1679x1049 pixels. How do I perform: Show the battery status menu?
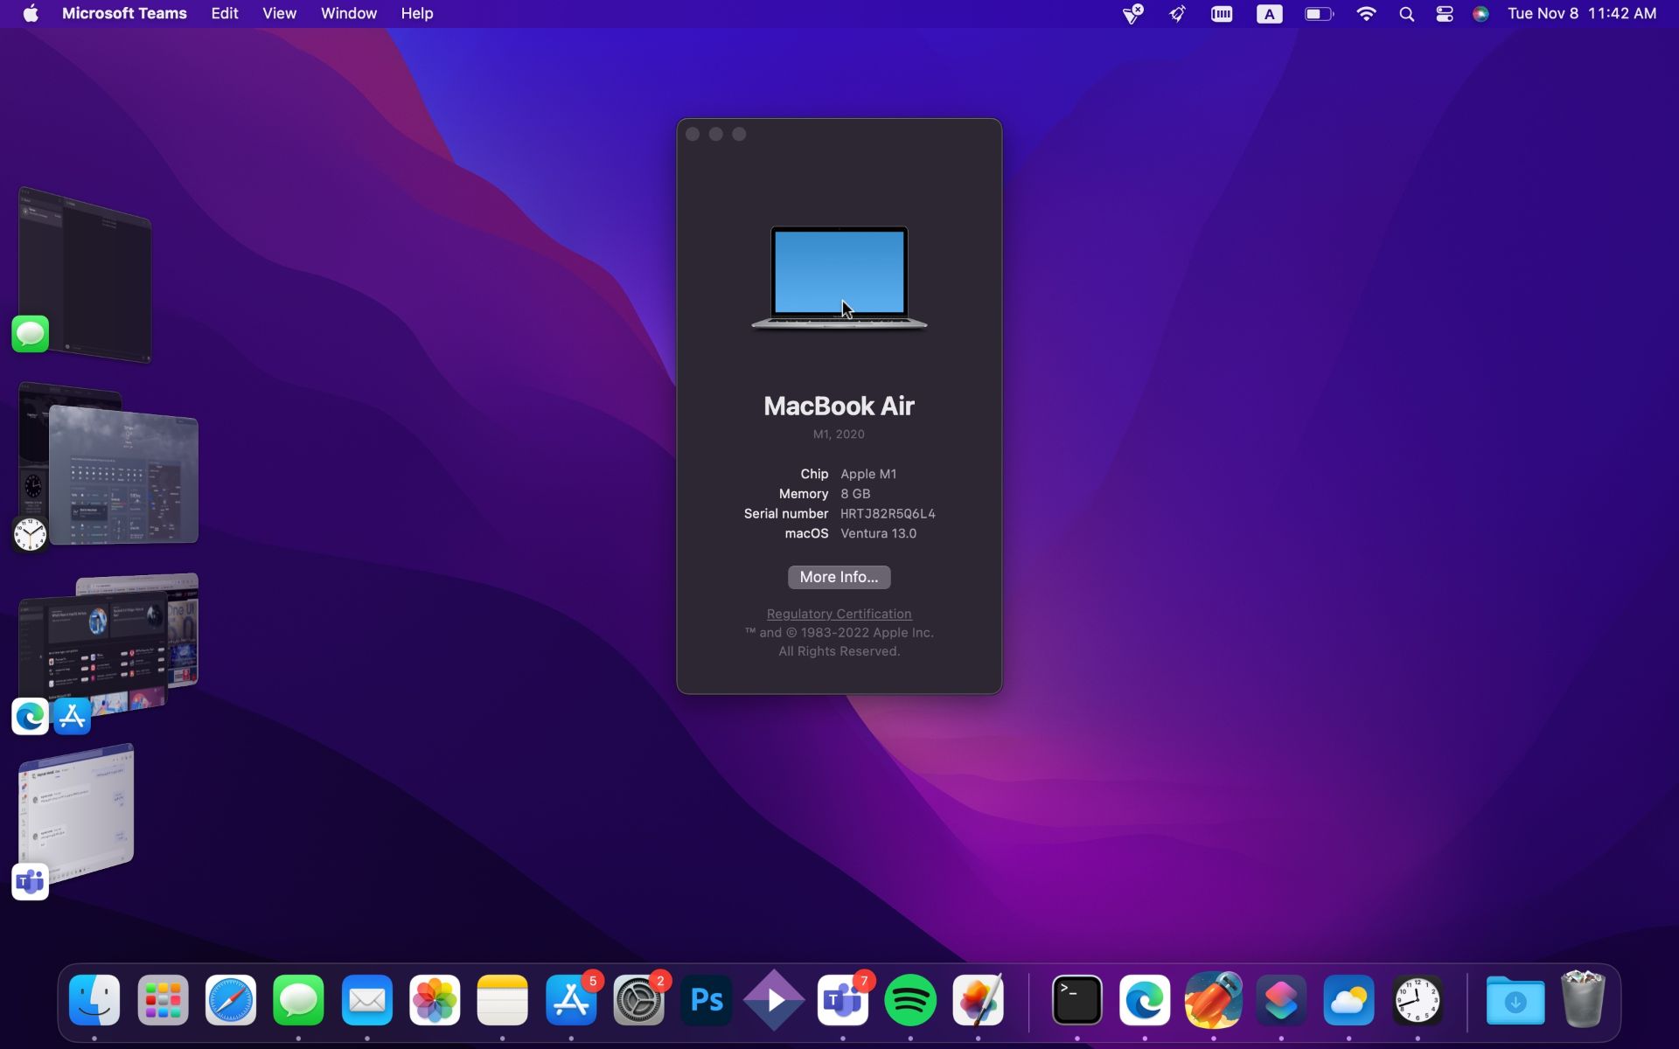1318,14
